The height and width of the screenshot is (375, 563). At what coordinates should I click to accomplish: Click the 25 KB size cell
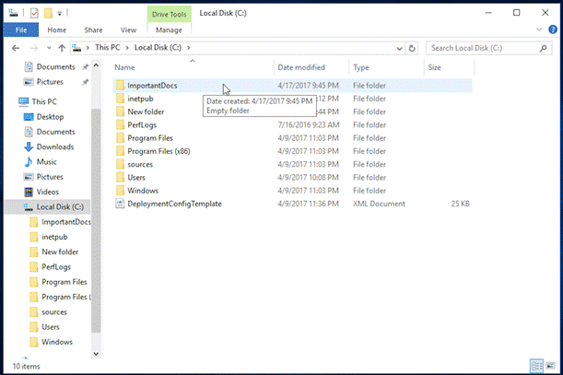tap(460, 204)
